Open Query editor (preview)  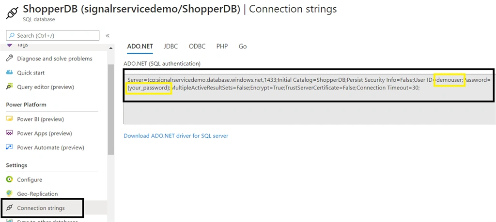coord(46,87)
